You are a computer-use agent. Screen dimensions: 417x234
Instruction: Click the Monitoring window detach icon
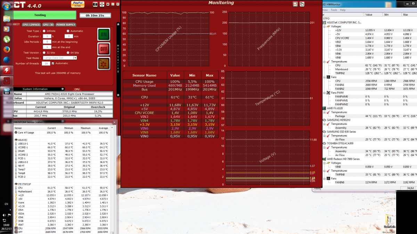[x=302, y=4]
